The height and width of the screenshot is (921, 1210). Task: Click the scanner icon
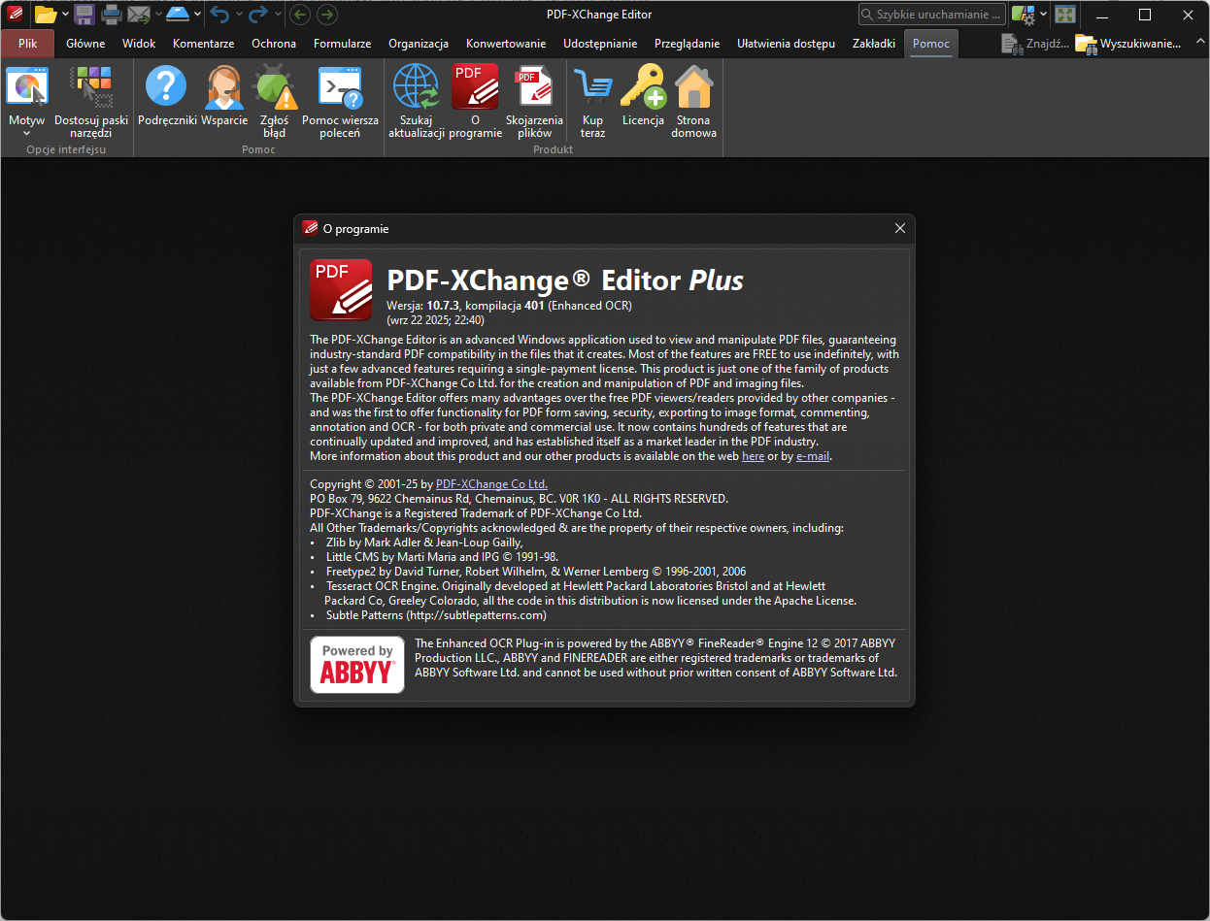tap(178, 14)
